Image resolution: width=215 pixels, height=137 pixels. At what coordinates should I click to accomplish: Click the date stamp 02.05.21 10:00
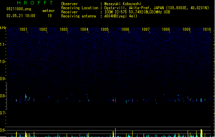tap(21, 16)
